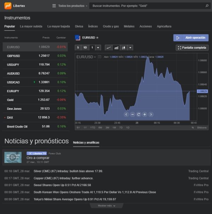Select the USD/CAD instrument row

[35, 82]
